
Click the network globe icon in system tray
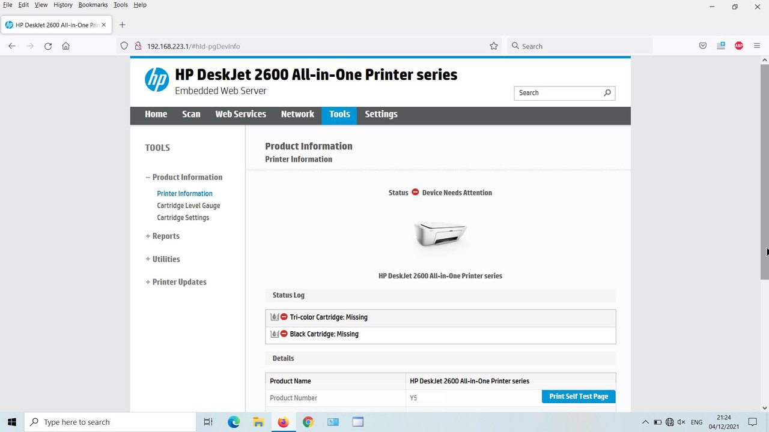[x=669, y=422]
